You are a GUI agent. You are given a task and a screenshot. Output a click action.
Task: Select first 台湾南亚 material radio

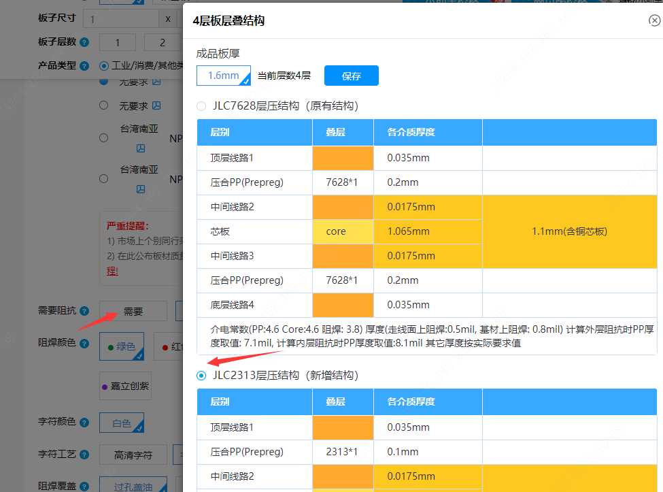[x=103, y=137]
